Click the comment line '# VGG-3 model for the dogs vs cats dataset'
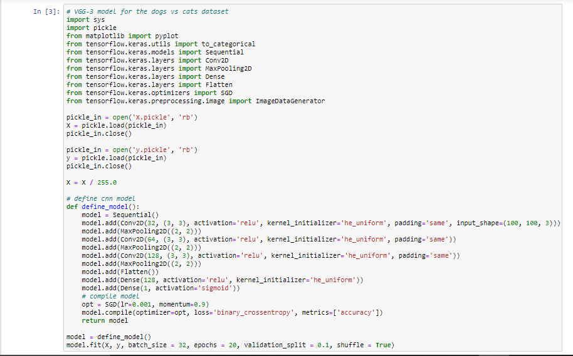Image resolution: width=573 pixels, height=356 pixels. click(x=147, y=12)
